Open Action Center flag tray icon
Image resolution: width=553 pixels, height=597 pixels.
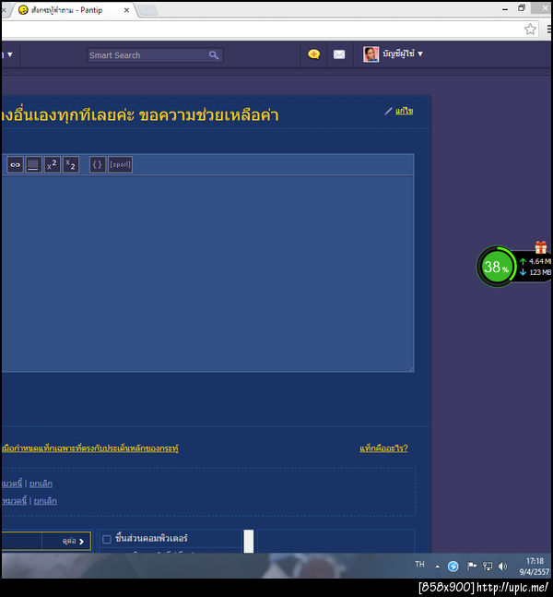click(x=472, y=567)
